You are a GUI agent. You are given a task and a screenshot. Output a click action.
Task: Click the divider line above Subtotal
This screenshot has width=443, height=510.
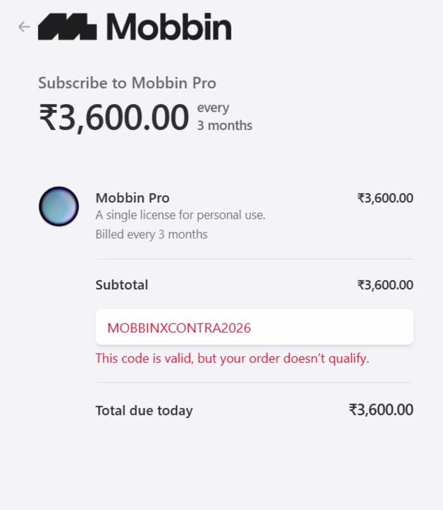(x=254, y=259)
